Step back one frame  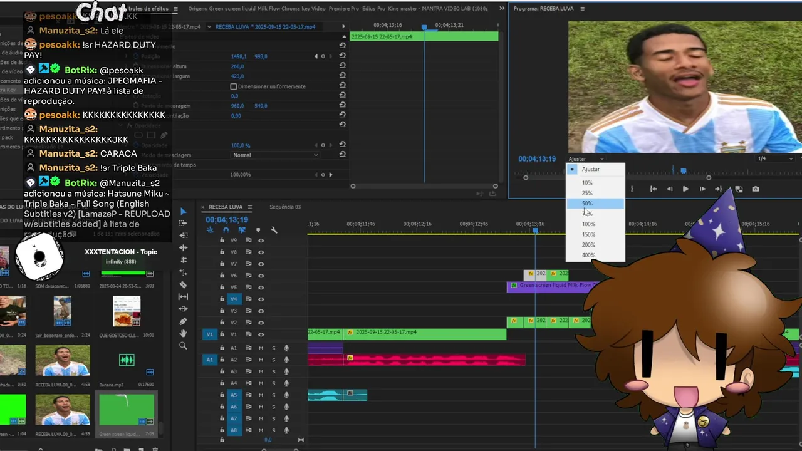(669, 189)
